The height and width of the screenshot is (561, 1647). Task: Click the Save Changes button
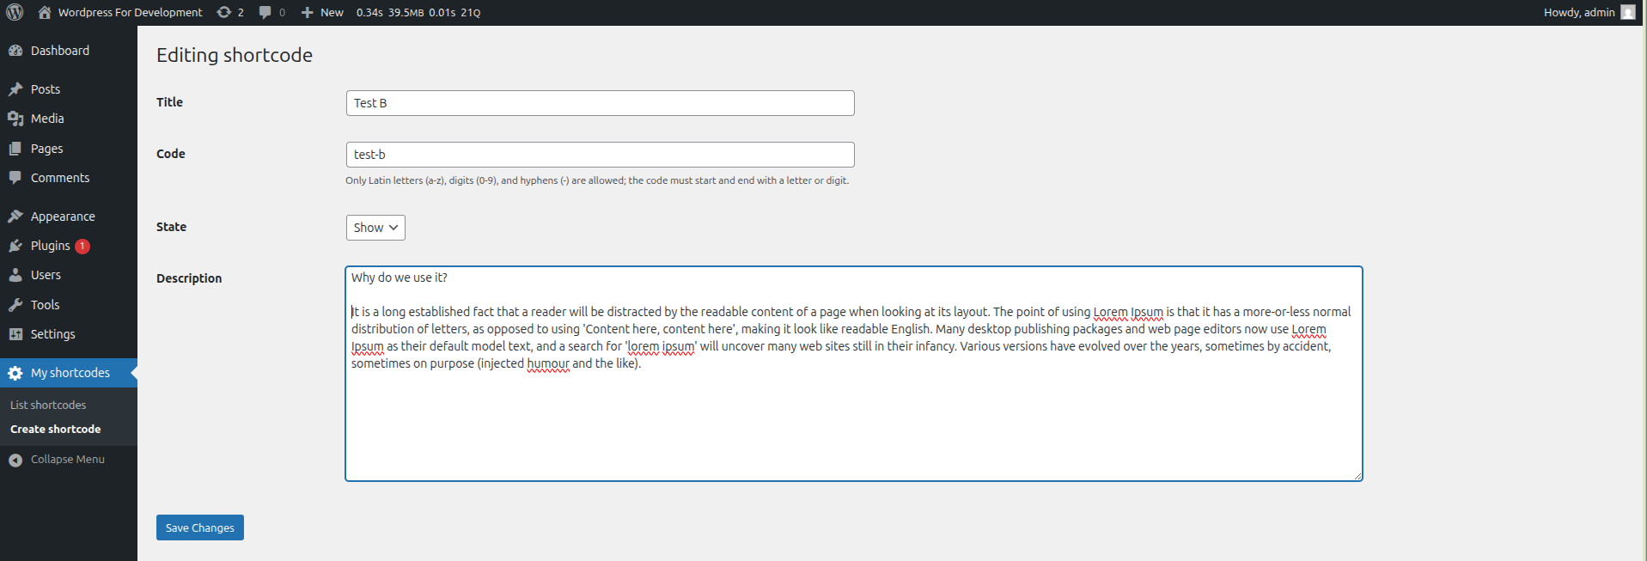200,527
